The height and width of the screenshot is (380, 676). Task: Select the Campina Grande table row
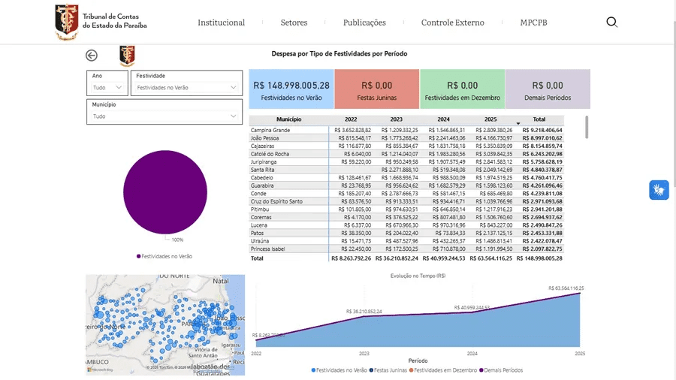(288, 131)
